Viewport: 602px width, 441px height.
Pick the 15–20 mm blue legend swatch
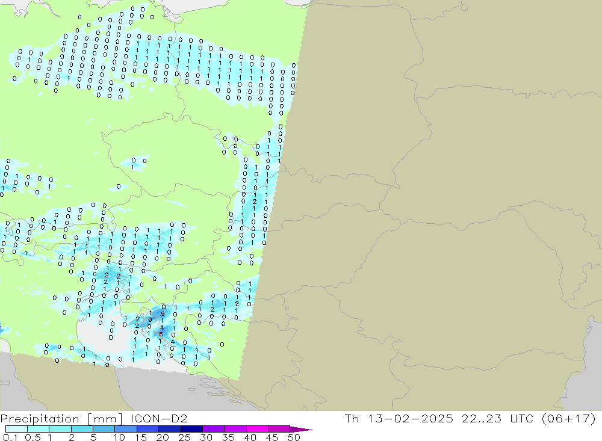(x=148, y=429)
